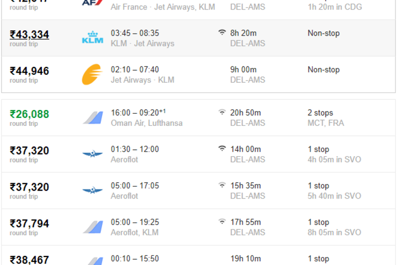Click the Wi-Fi icon beside 20h 50m
The image size is (397, 265).
[x=222, y=112]
